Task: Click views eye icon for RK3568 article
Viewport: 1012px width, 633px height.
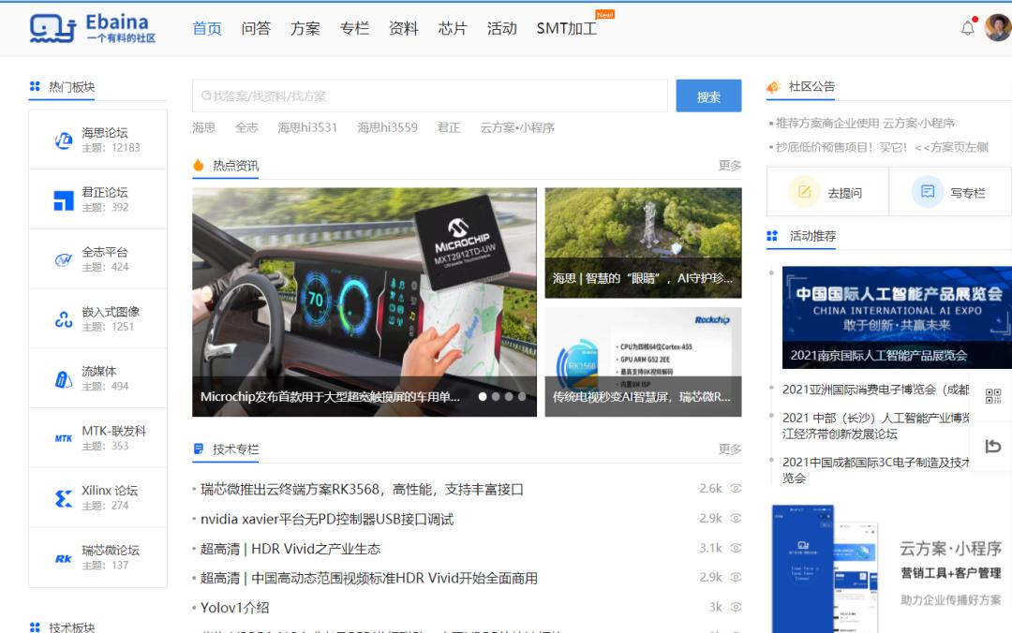Action: [x=736, y=489]
